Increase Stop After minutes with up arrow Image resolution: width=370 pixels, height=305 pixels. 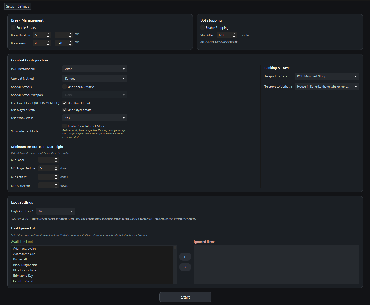pyautogui.click(x=234, y=34)
